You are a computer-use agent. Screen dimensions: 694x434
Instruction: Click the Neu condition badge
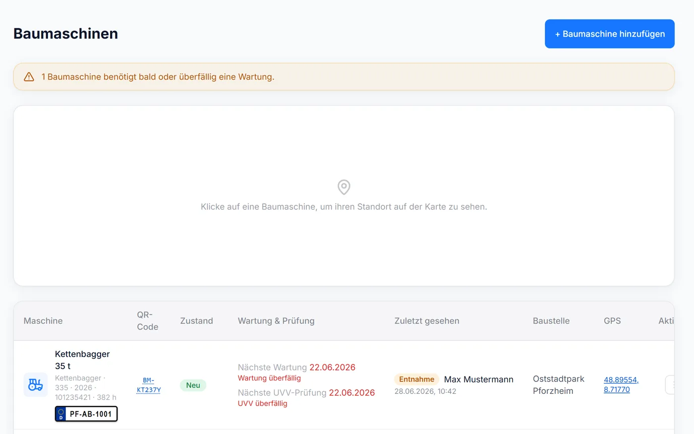pos(193,385)
